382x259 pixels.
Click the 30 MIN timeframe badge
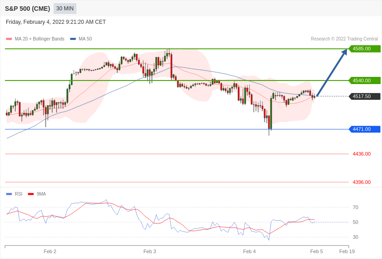pos(65,9)
